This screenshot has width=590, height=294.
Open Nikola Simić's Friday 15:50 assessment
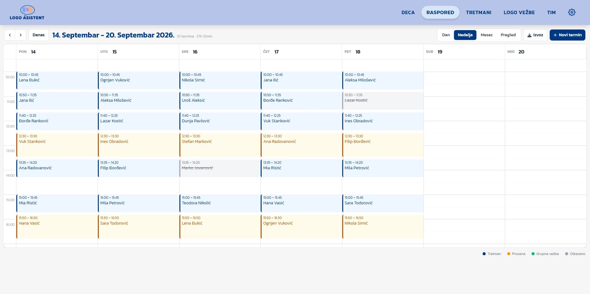tap(383, 227)
